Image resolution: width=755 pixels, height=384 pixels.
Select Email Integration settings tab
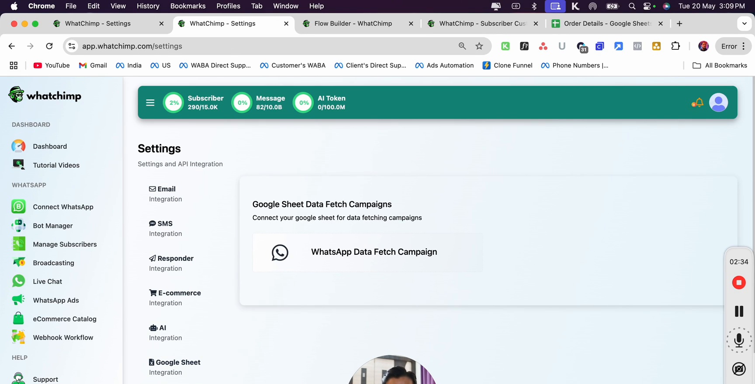pos(165,194)
